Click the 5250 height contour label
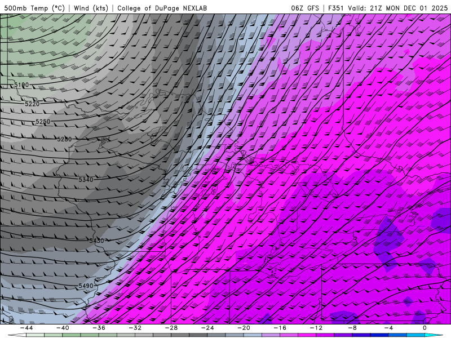 click(43, 122)
